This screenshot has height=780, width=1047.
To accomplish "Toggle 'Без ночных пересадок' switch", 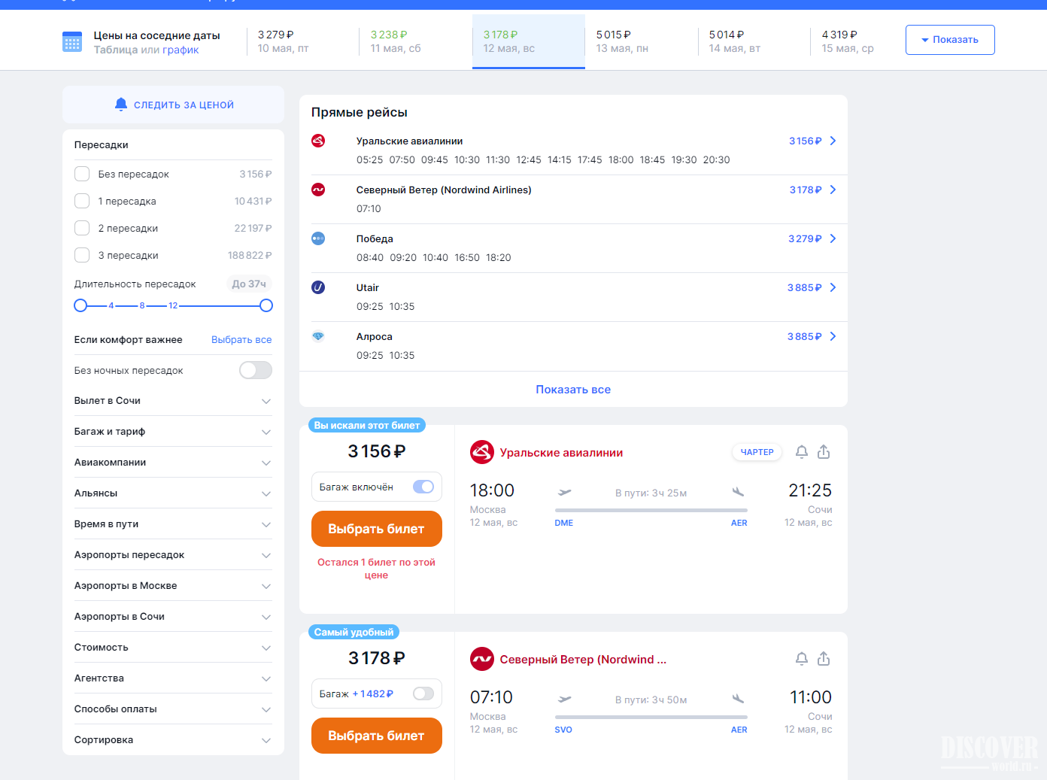I will (255, 370).
